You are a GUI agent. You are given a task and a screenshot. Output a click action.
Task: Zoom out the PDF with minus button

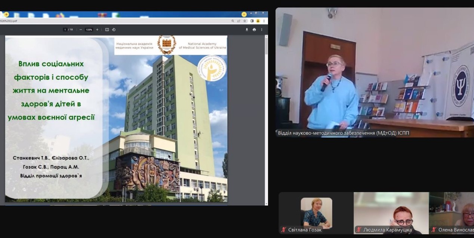81,30
